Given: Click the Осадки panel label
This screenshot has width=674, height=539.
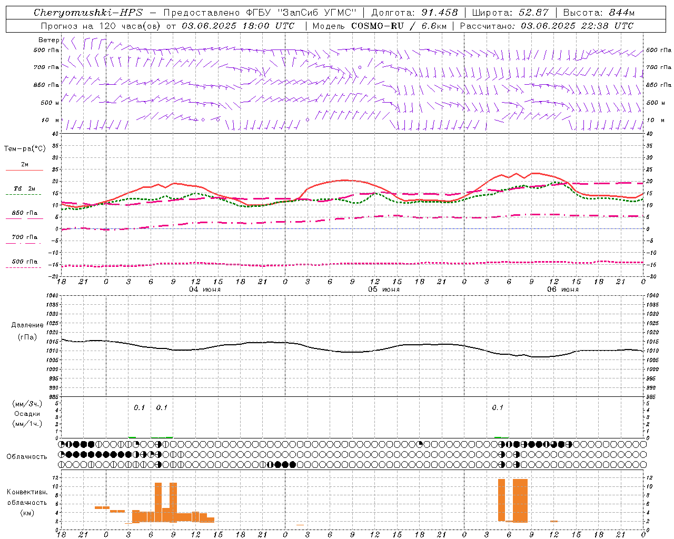Looking at the screenshot, I should point(27,414).
